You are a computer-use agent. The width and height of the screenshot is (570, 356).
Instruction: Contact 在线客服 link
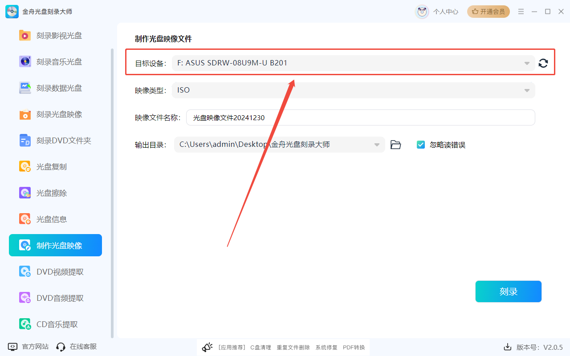pyautogui.click(x=83, y=347)
